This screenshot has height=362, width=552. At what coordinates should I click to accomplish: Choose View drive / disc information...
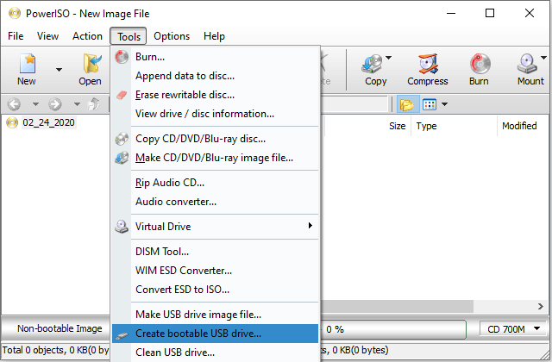[x=215, y=114]
